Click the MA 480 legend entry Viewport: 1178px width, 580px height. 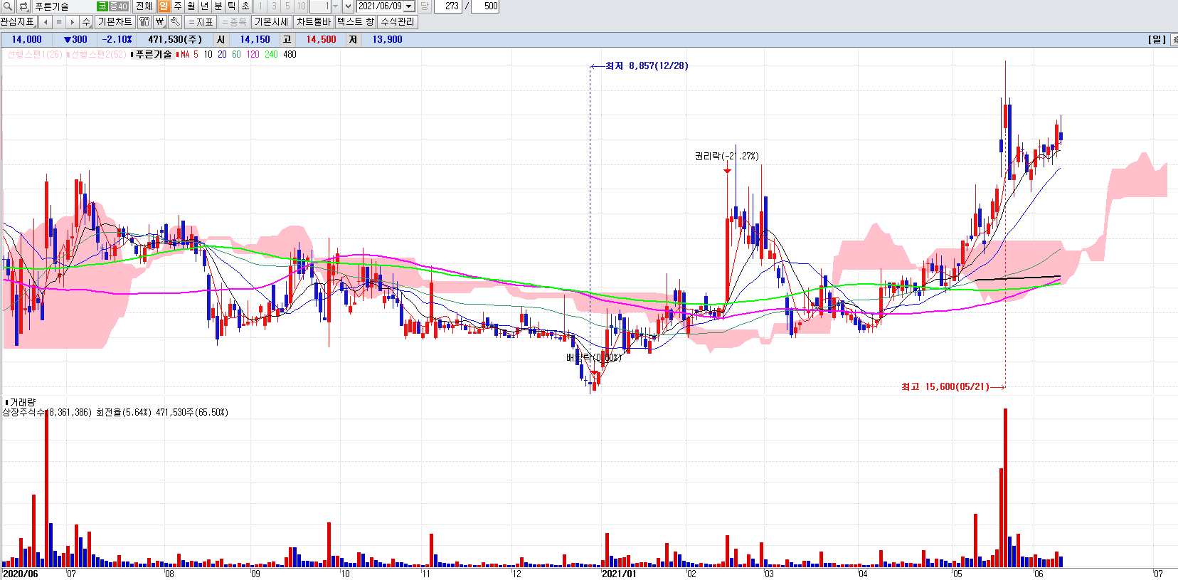coord(290,55)
